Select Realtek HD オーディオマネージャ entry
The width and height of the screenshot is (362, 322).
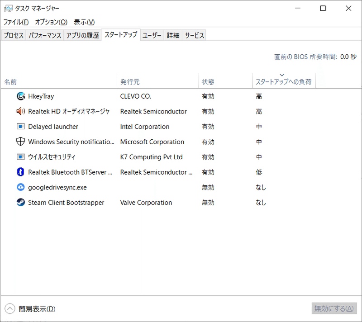[69, 111]
